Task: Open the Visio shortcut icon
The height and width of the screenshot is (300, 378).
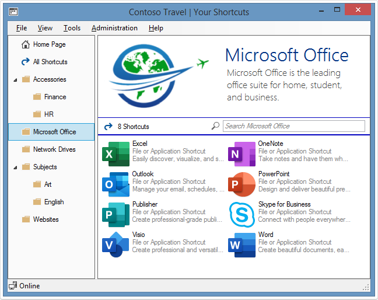Action: (x=116, y=245)
